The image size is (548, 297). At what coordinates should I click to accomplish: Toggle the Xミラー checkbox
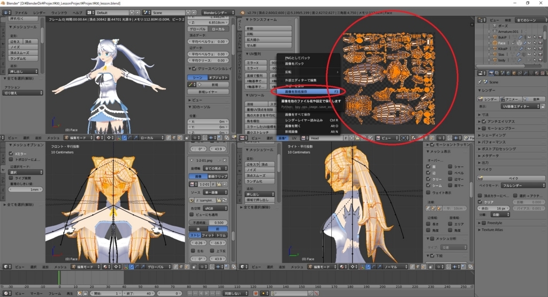click(11, 154)
